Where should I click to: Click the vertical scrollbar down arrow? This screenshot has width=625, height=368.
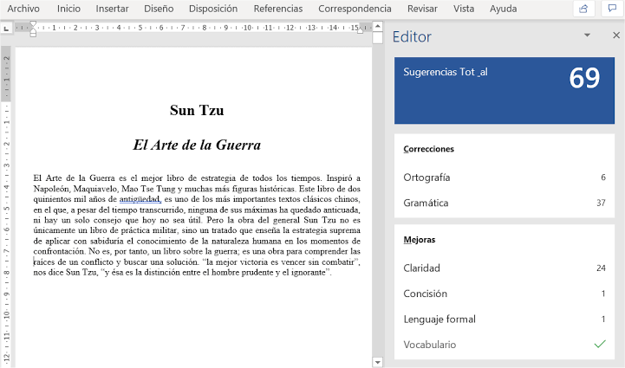click(377, 363)
